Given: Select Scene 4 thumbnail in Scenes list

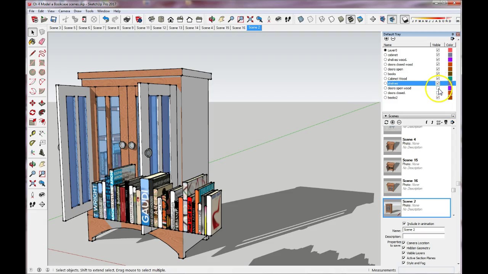Looking at the screenshot, I should (392, 146).
